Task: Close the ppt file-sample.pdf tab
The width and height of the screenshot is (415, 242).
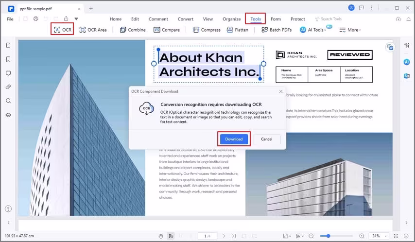Action: pyautogui.click(x=79, y=9)
